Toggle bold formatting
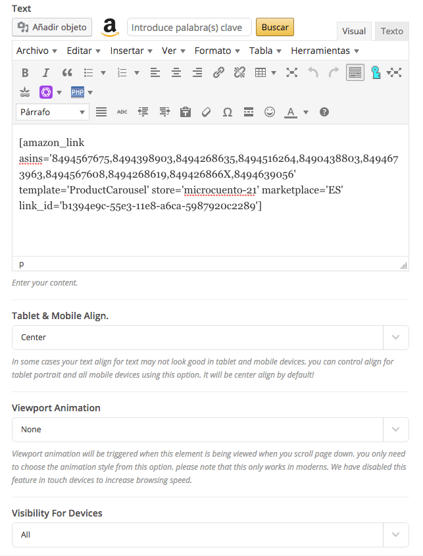This screenshot has width=423, height=556. click(25, 72)
